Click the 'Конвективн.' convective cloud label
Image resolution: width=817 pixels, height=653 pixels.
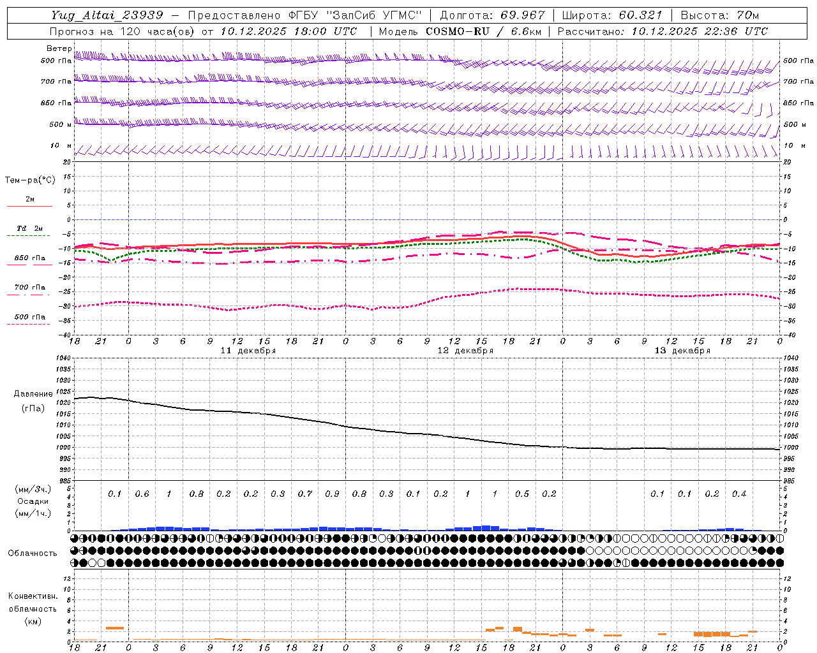tap(33, 596)
